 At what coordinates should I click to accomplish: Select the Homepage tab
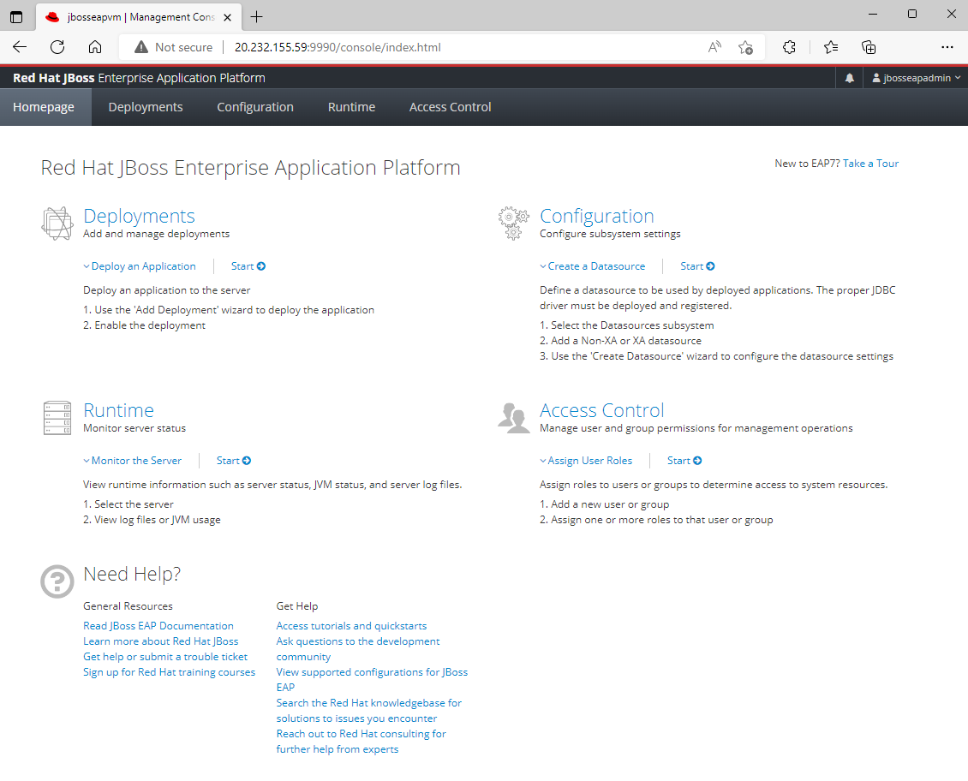click(44, 107)
